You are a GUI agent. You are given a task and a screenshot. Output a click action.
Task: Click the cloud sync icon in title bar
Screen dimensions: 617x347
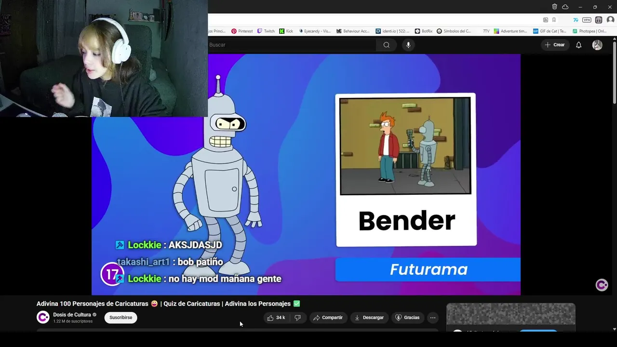pyautogui.click(x=565, y=7)
